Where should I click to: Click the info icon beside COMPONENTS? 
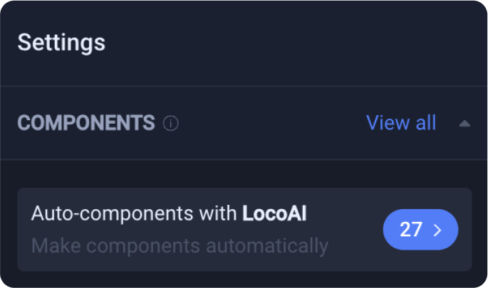coord(170,123)
